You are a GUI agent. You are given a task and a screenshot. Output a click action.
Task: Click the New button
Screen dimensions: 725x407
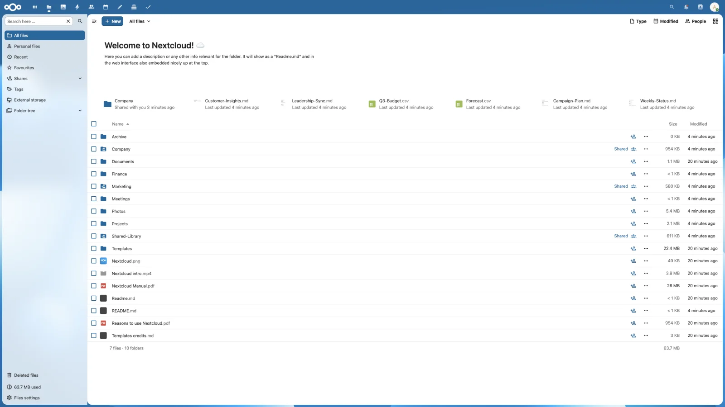pos(112,21)
